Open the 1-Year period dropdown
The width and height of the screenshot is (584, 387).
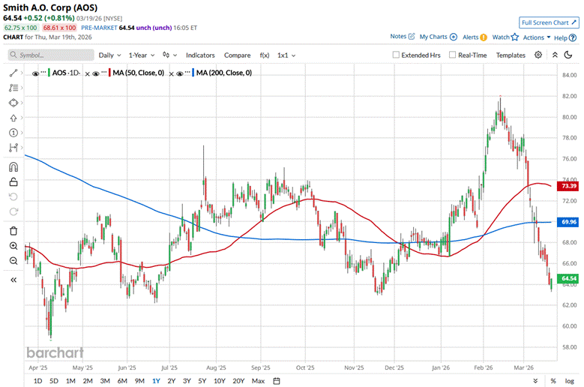pyautogui.click(x=141, y=55)
